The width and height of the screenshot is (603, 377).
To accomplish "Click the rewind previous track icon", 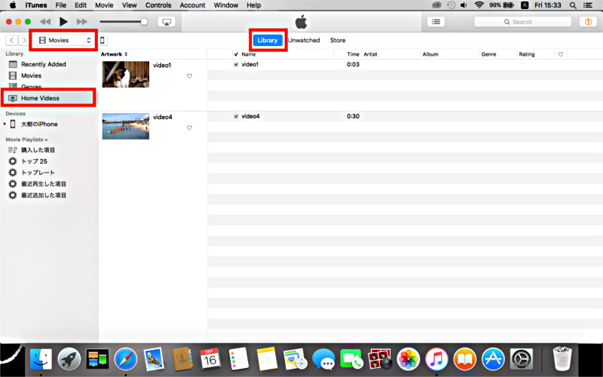I will 44,22.
